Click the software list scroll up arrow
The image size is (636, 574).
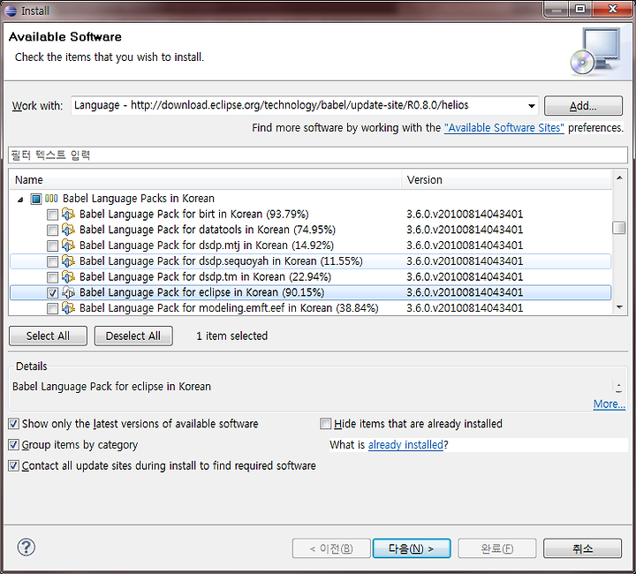[x=619, y=178]
